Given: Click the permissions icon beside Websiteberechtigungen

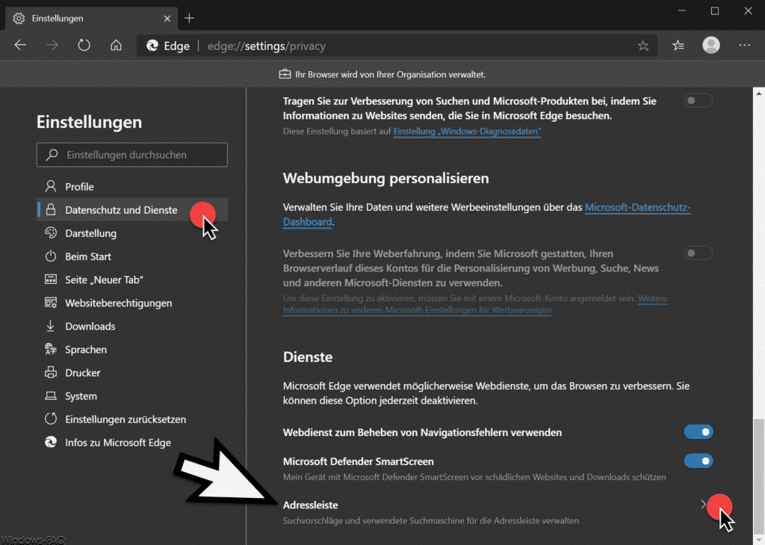Looking at the screenshot, I should pos(51,303).
